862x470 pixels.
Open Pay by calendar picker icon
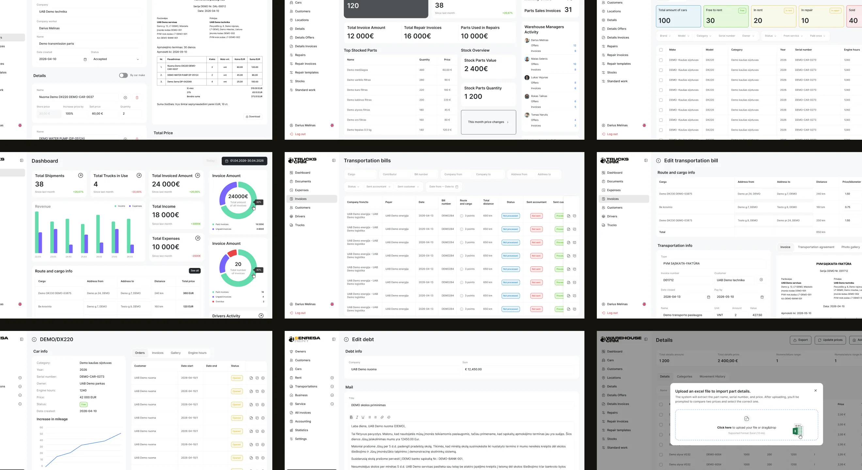[762, 297]
